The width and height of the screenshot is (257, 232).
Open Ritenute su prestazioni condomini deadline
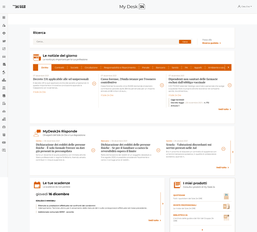(67, 206)
